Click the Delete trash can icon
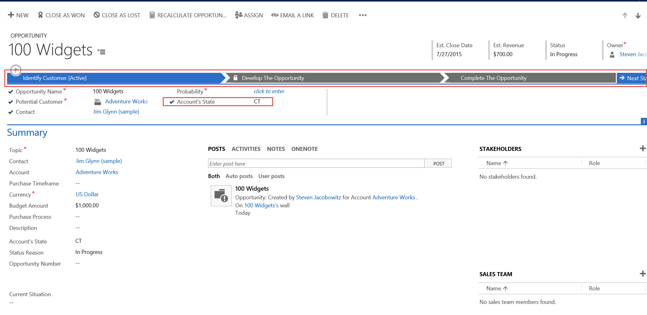 [x=325, y=15]
